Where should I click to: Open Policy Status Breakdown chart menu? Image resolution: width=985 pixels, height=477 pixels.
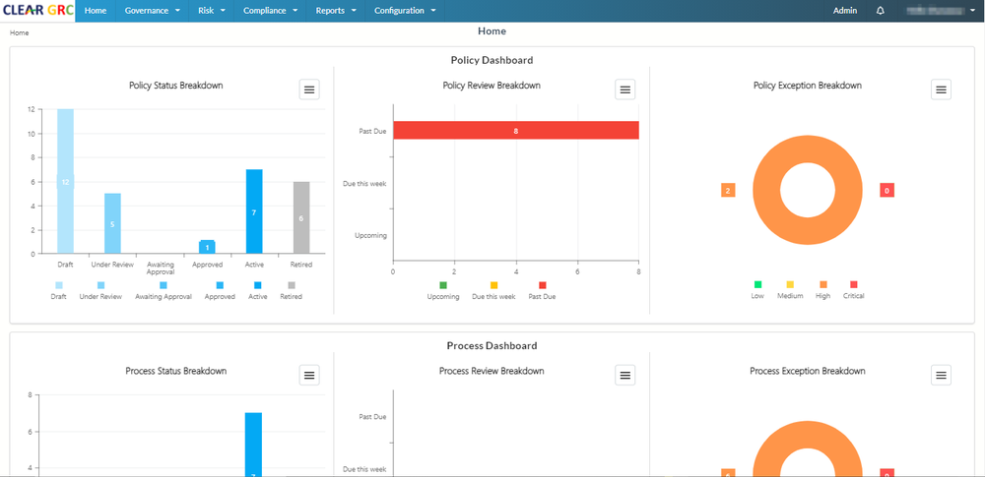(x=309, y=89)
